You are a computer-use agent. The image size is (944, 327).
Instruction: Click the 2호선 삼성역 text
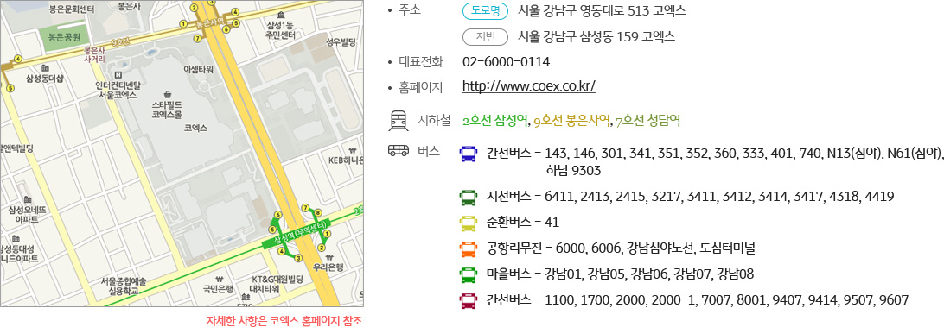click(x=494, y=121)
